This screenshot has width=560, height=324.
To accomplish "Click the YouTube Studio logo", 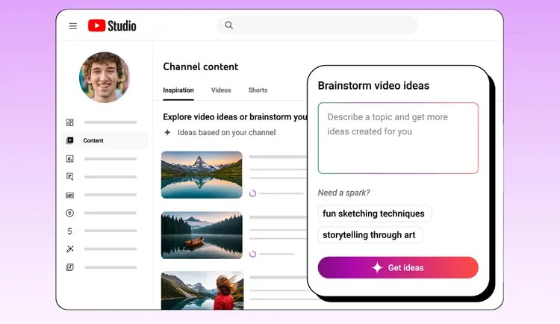I will pyautogui.click(x=112, y=25).
